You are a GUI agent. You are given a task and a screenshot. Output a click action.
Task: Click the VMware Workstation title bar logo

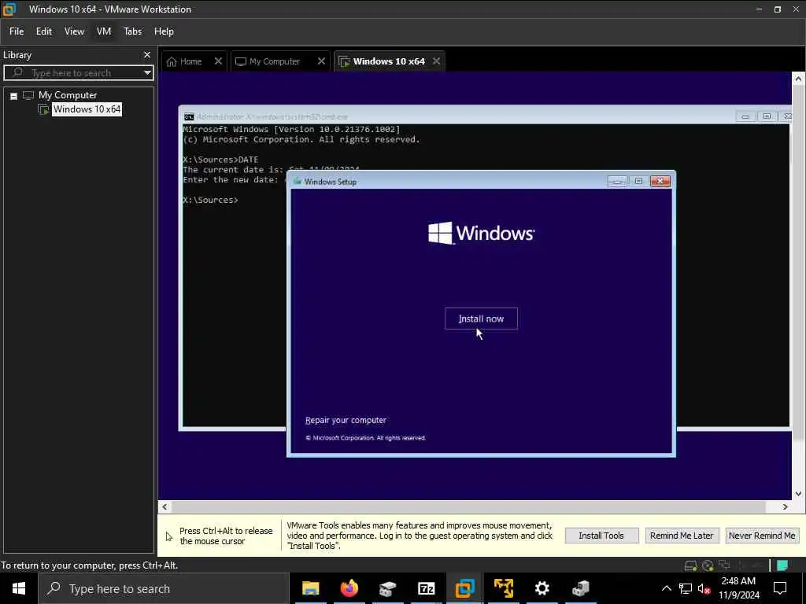pos(9,9)
